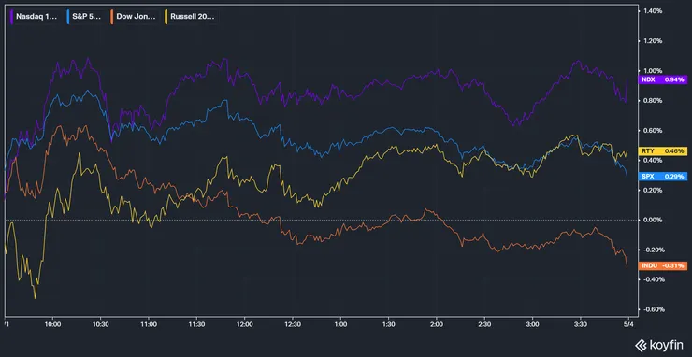Click the 0.60% y-axis label
Screen dimensions: 692x357
pos(653,131)
